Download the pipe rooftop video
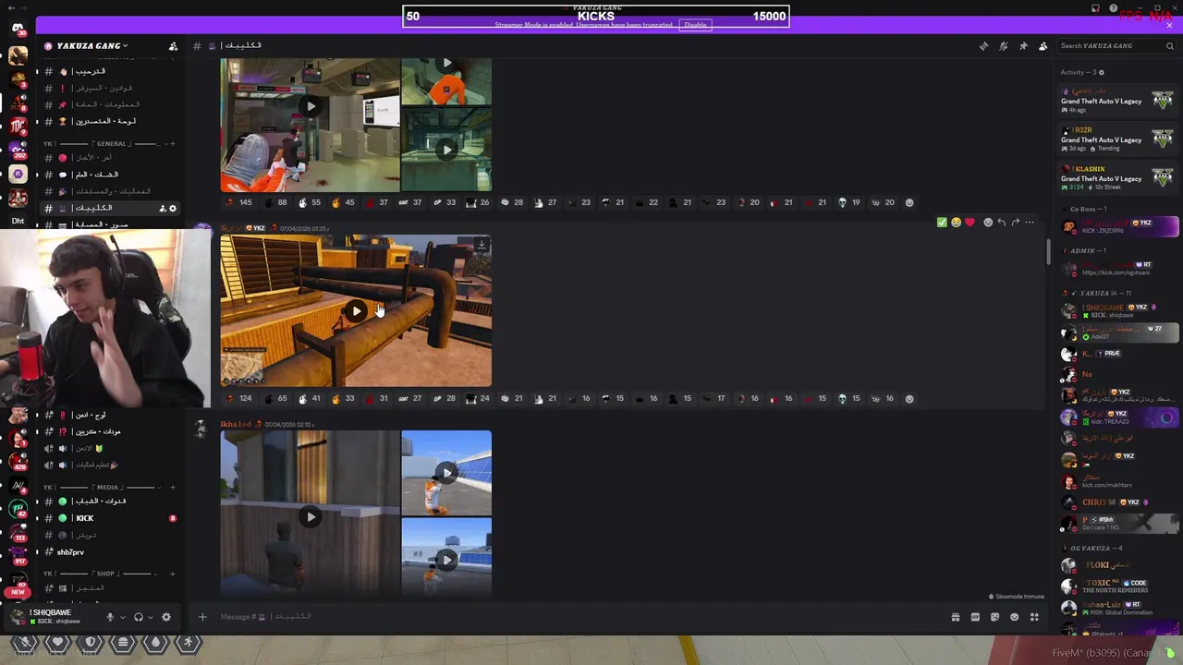This screenshot has width=1183, height=665. 482,245
